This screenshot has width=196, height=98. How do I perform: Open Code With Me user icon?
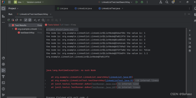[161, 2]
